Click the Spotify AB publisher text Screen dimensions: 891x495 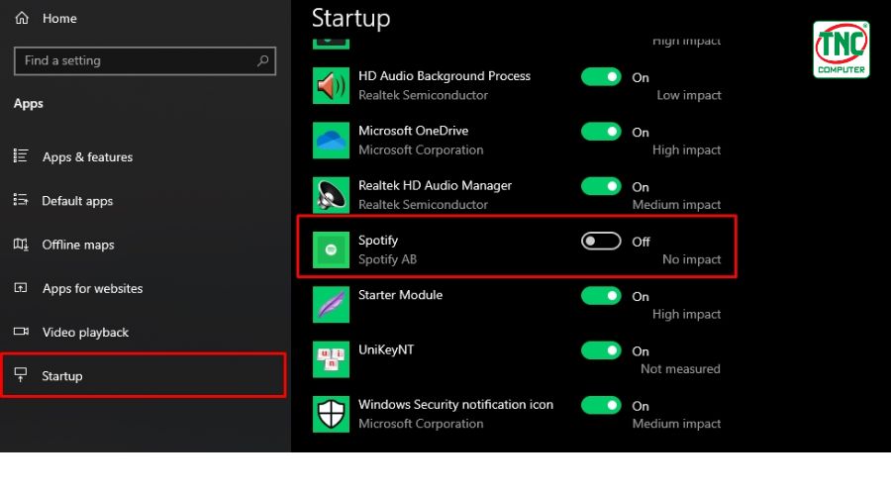coord(387,259)
